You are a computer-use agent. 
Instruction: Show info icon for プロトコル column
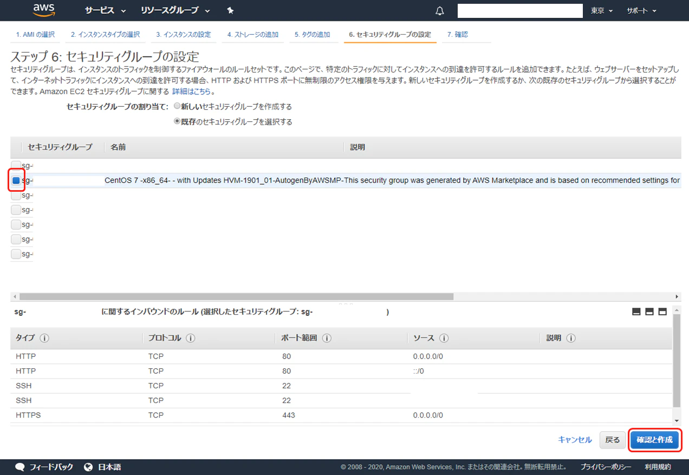click(x=191, y=338)
